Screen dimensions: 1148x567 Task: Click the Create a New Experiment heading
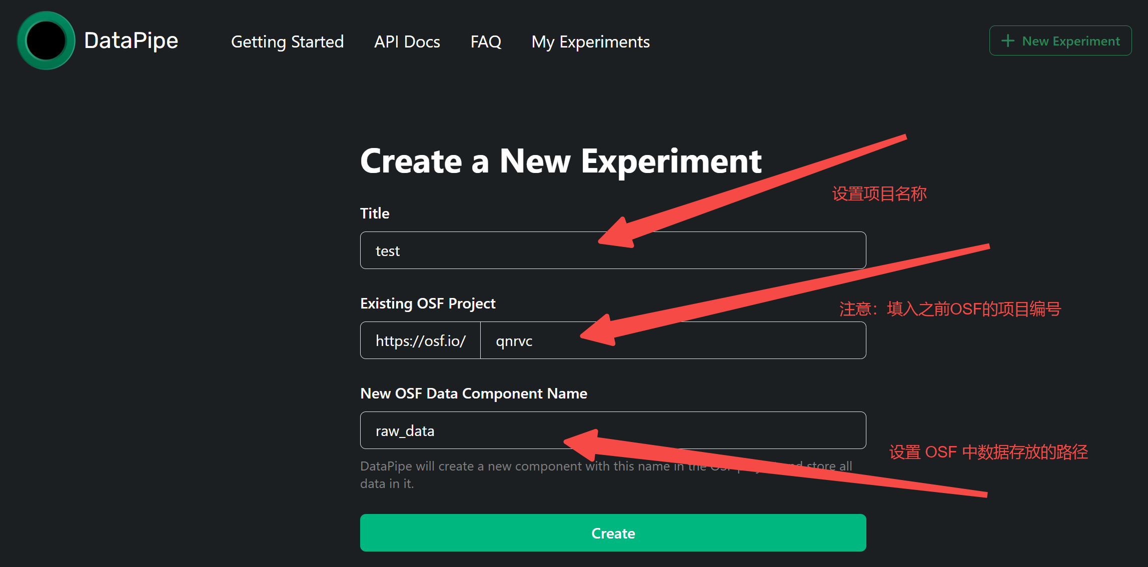point(560,161)
